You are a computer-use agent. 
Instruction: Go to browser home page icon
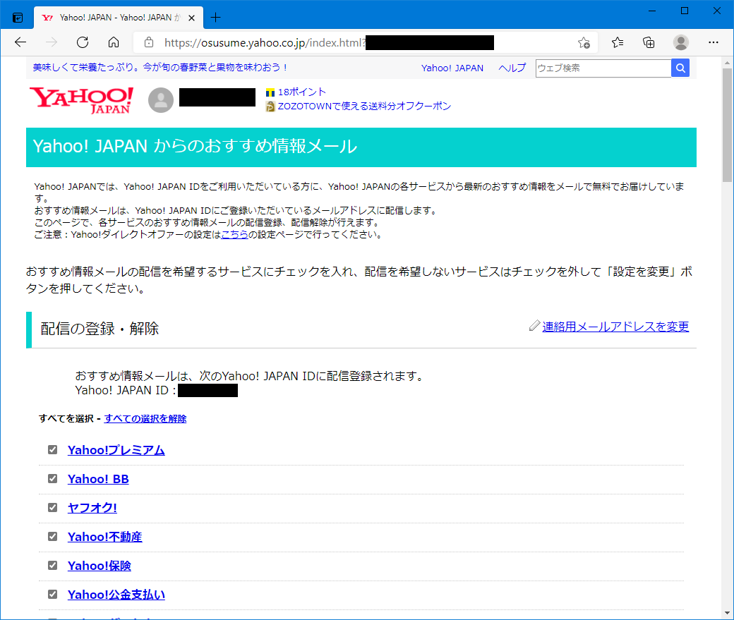[114, 42]
